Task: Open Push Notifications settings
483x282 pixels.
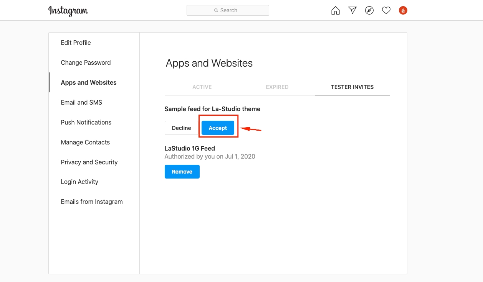Action: click(x=86, y=122)
